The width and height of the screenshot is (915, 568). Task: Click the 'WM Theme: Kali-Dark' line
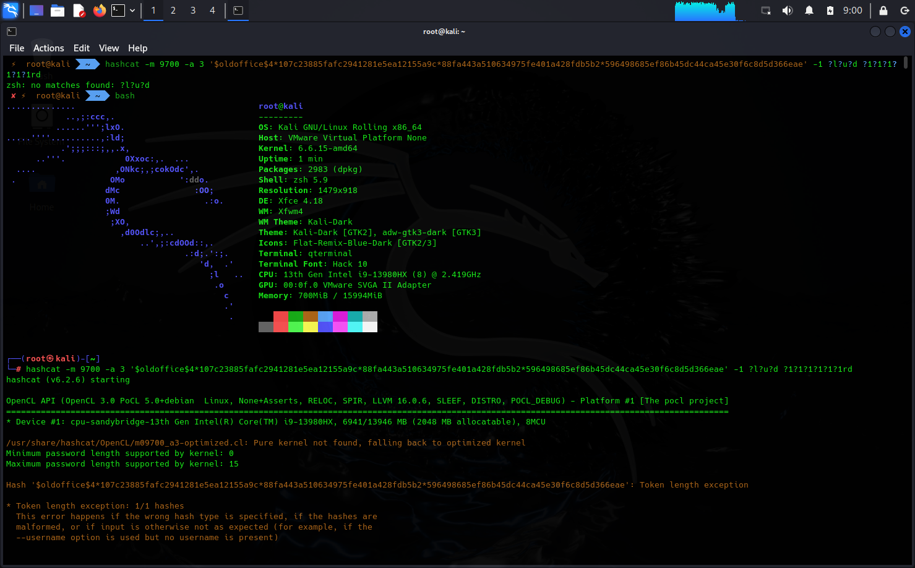click(306, 222)
